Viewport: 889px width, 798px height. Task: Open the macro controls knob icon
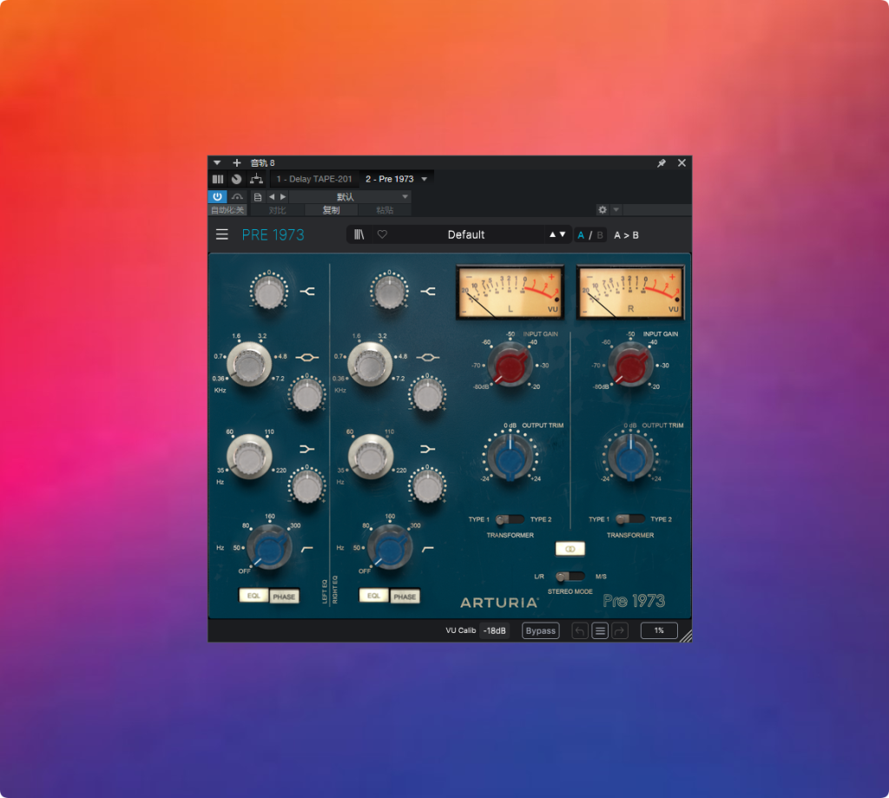coord(236,179)
